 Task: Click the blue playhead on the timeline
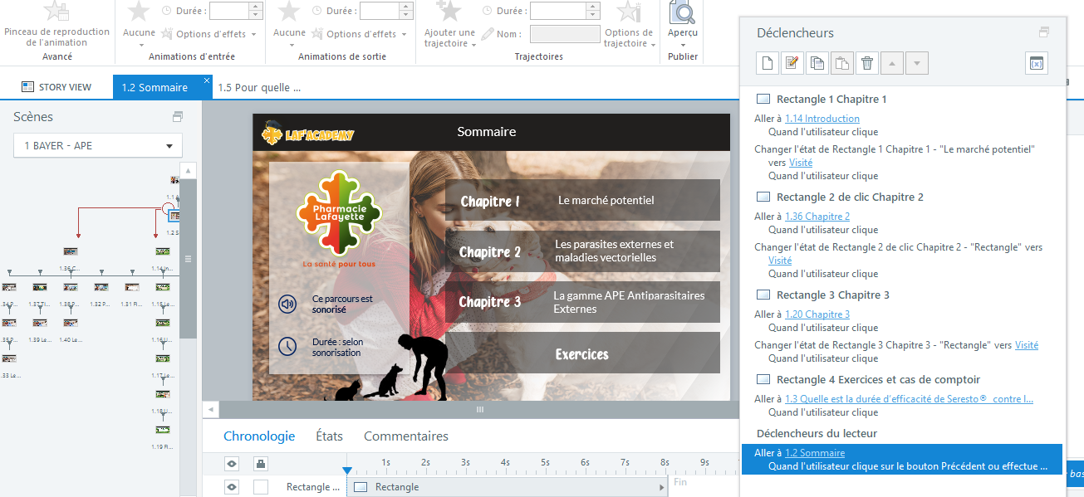[347, 471]
